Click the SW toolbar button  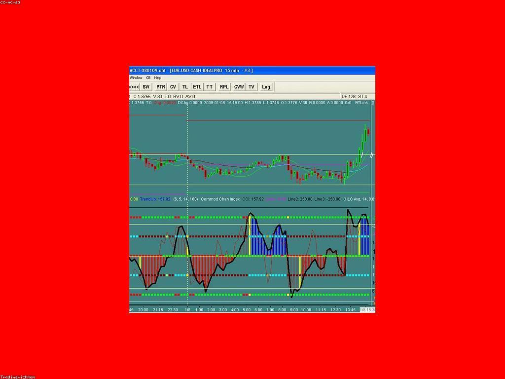tap(146, 87)
